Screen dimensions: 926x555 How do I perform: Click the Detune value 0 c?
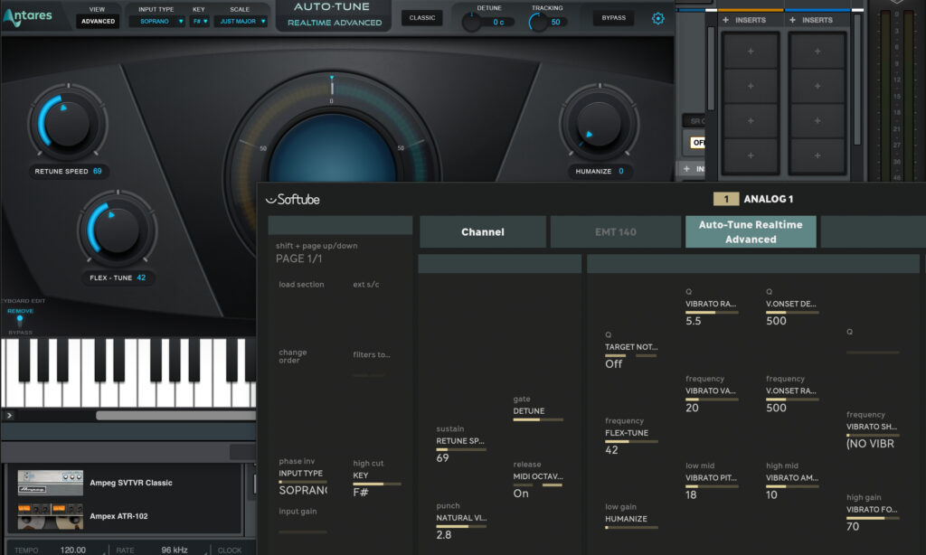[498, 23]
